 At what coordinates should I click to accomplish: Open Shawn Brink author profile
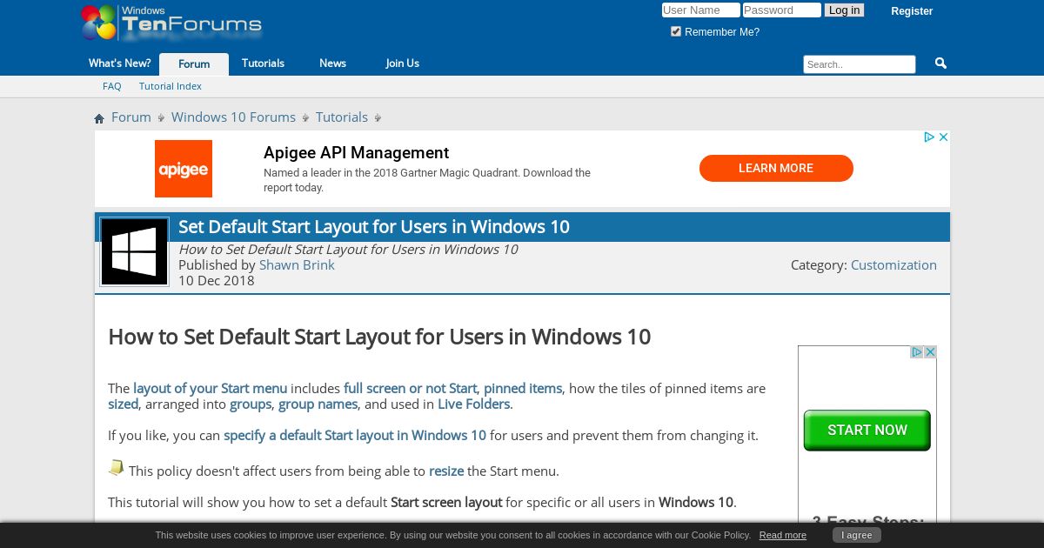tap(297, 265)
